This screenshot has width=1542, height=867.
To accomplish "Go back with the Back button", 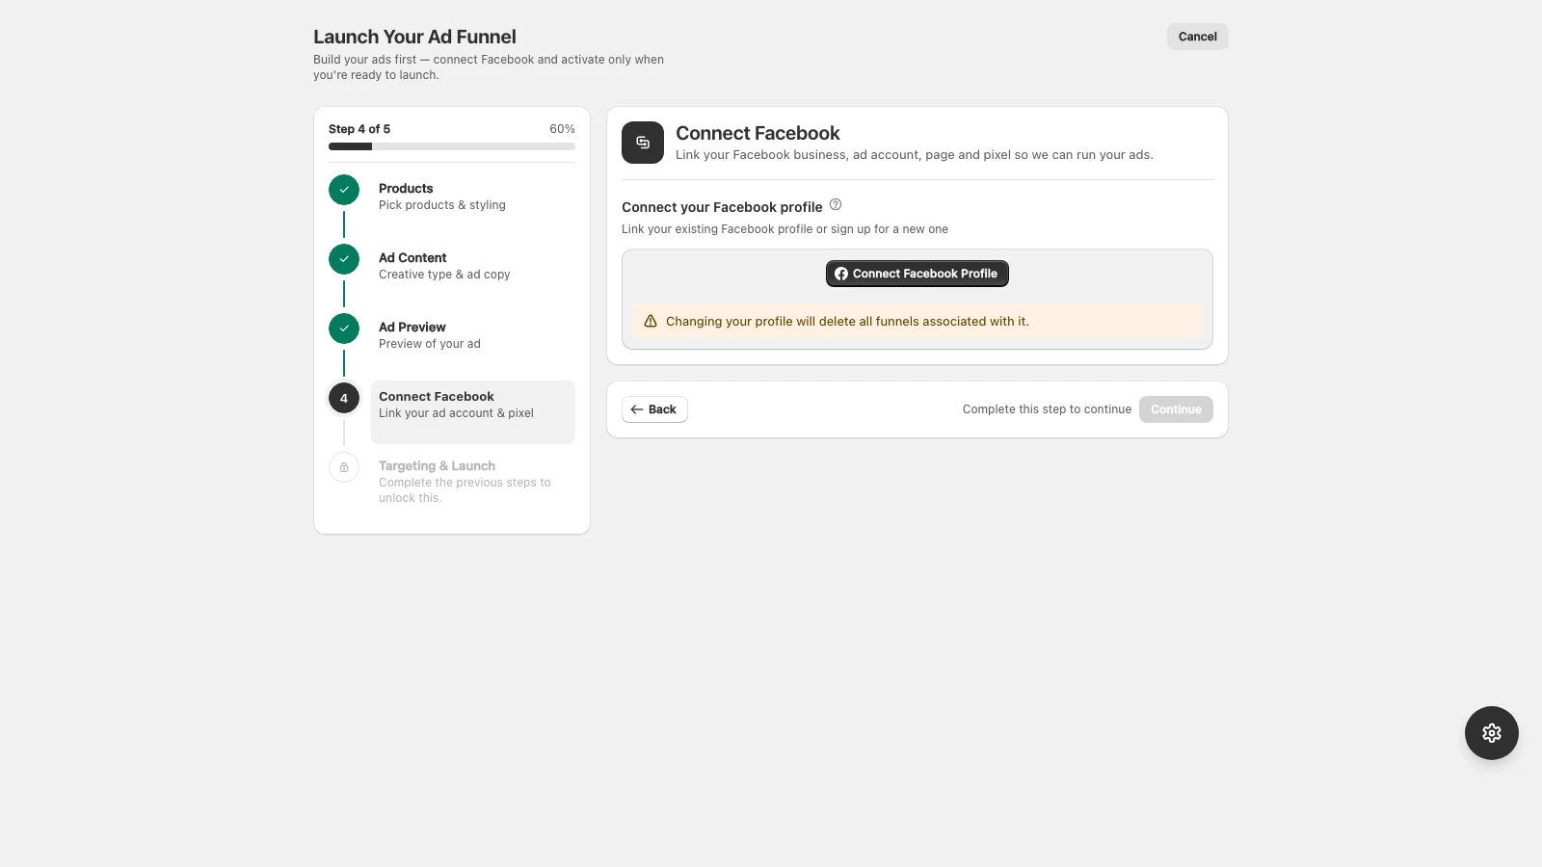I will 654,409.
